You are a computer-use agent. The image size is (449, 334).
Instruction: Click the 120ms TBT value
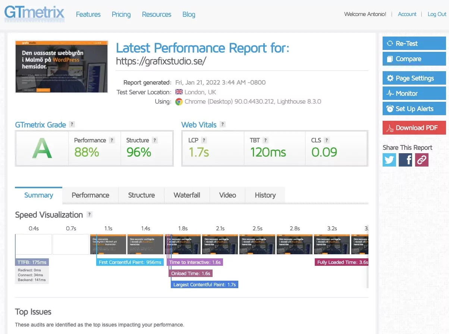click(x=268, y=152)
